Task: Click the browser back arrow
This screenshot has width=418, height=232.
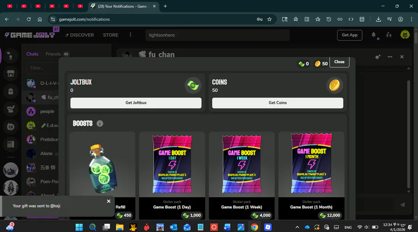Action: 7,19
